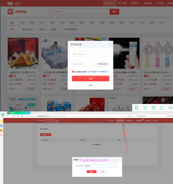Sort by 佣金比例 arrows
173x184 pixels.
click(33, 29)
